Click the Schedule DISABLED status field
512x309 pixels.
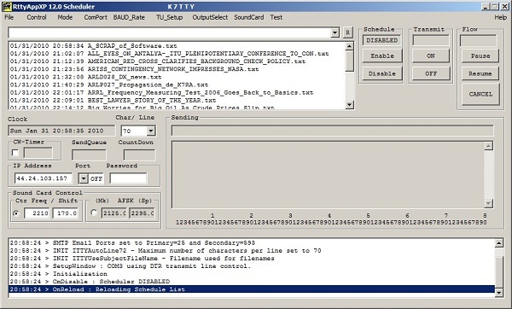(x=382, y=40)
